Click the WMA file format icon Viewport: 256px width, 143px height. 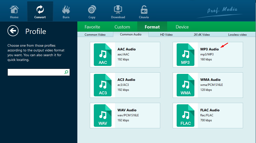point(185,85)
